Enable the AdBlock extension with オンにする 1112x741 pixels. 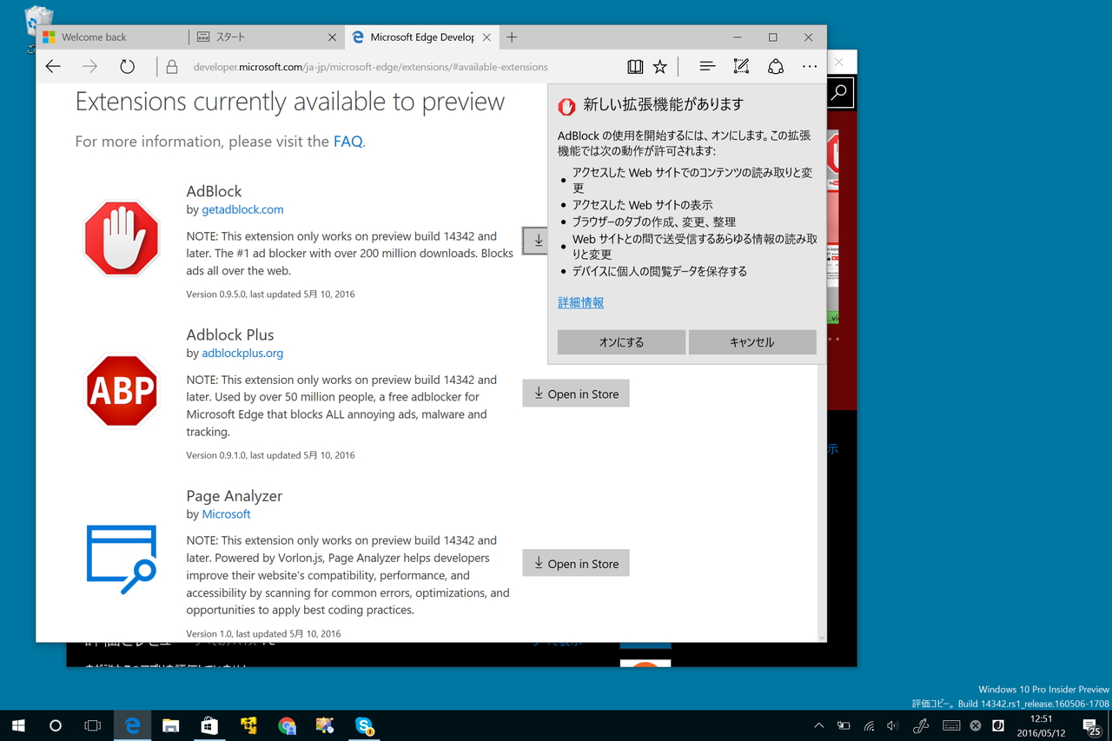[x=620, y=341]
